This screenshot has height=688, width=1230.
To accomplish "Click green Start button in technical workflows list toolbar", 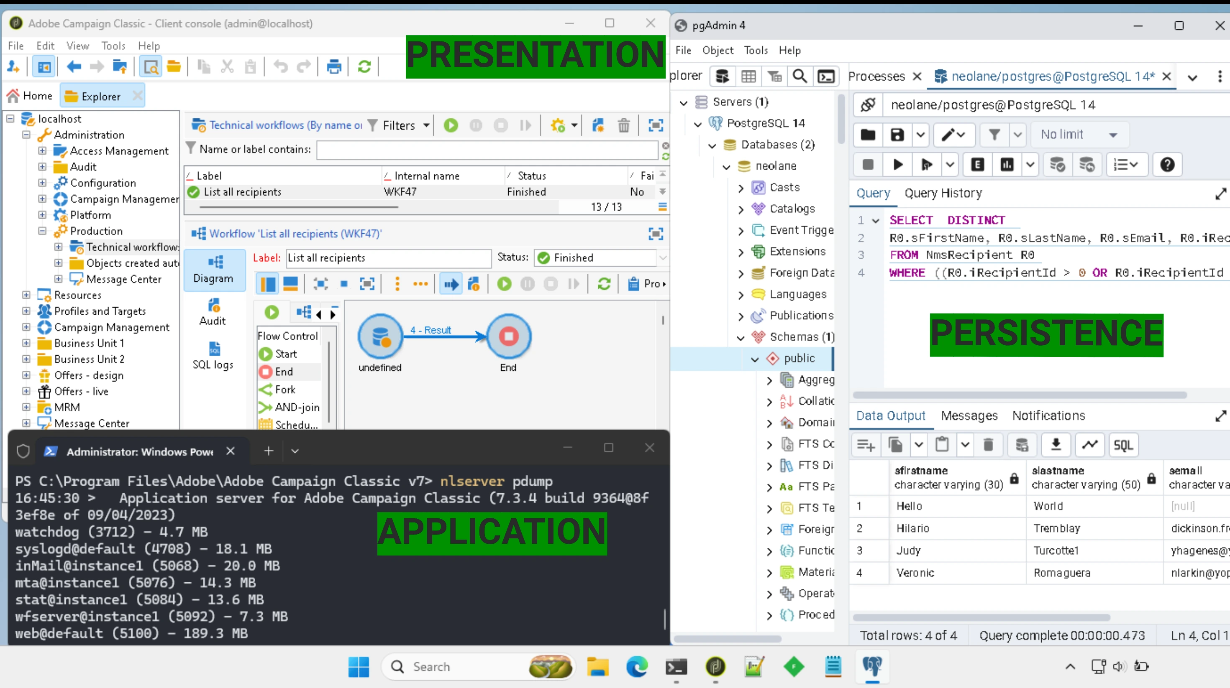I will (x=451, y=125).
